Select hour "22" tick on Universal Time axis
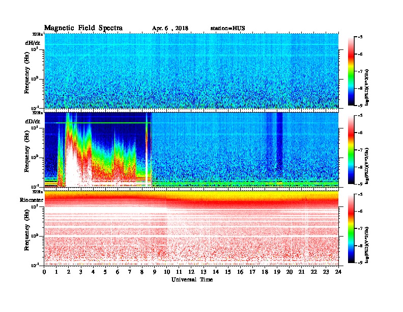The height and width of the screenshot is (312, 403). 314,272
